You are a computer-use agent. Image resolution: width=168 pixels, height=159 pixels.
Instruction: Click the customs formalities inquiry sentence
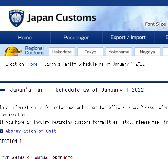point(84,122)
